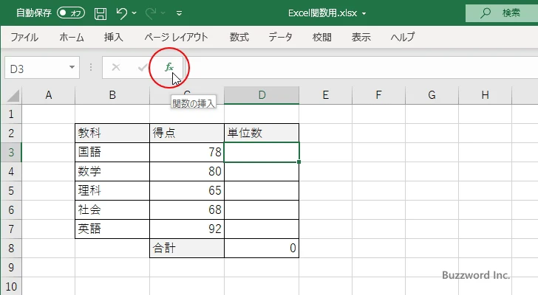538x295 pixels.
Task: Select row 9 header
Action: coord(11,267)
